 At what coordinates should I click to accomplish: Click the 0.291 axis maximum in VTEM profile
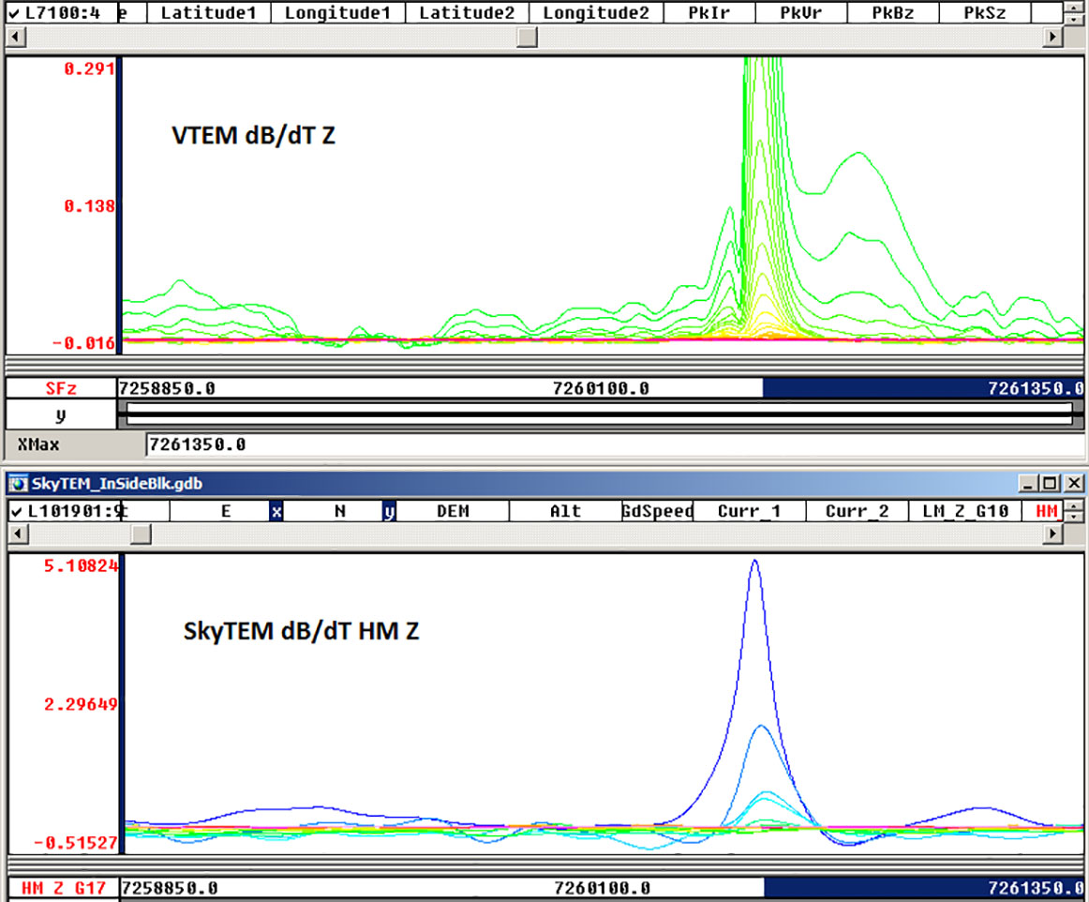click(89, 68)
